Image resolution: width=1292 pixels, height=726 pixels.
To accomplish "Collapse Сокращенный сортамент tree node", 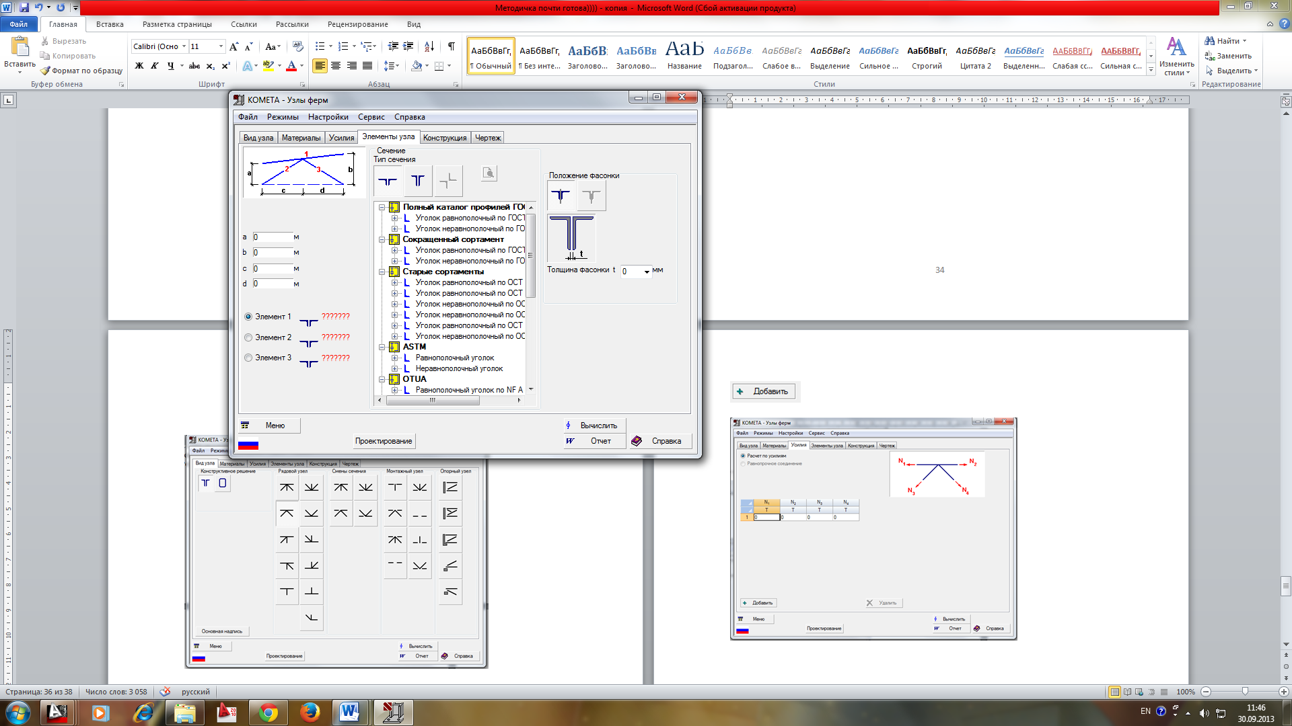I will pos(382,239).
